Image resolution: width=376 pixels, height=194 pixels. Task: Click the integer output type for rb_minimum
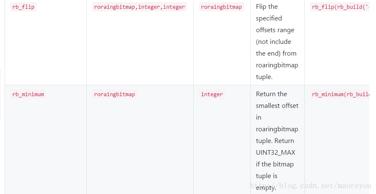(212, 94)
